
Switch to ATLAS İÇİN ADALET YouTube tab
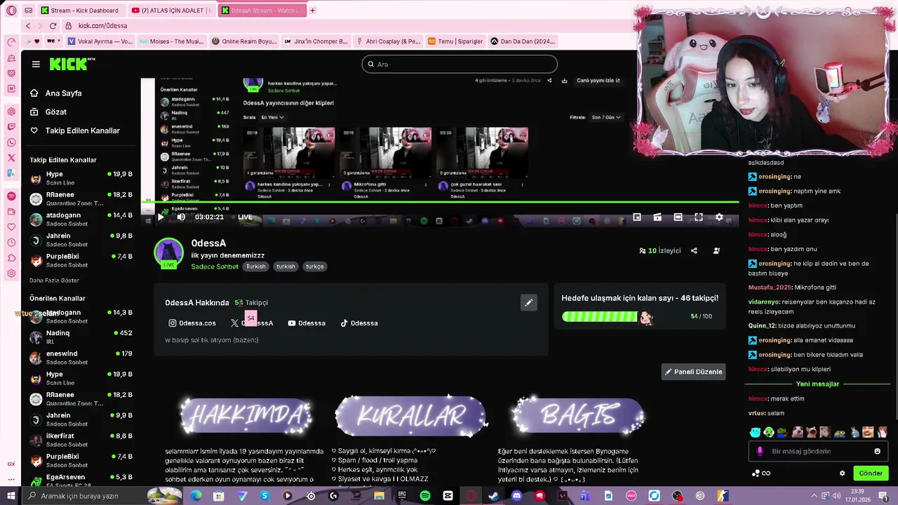point(170,11)
